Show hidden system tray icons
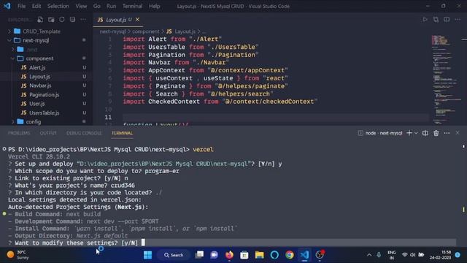This screenshot has width=467, height=263. pyautogui.click(x=369, y=255)
